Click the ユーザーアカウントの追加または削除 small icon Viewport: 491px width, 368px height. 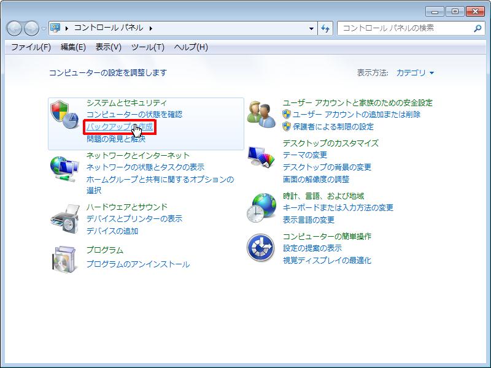coord(287,115)
